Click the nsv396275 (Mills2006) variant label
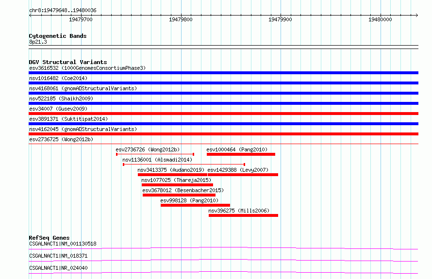432x279 pixels. [x=239, y=211]
